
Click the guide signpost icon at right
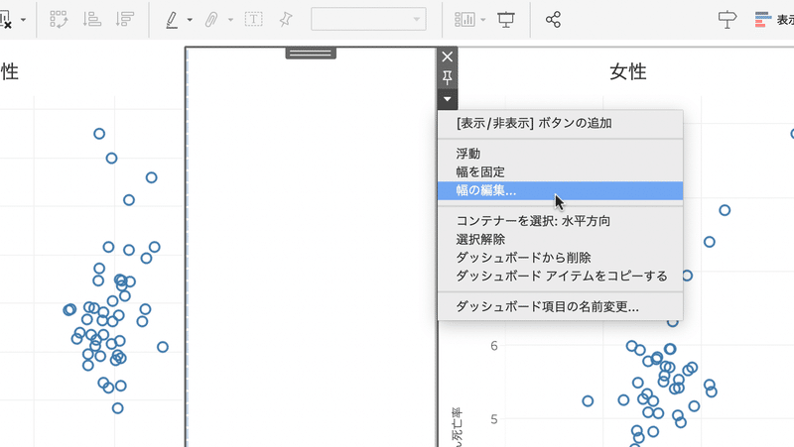coord(728,20)
